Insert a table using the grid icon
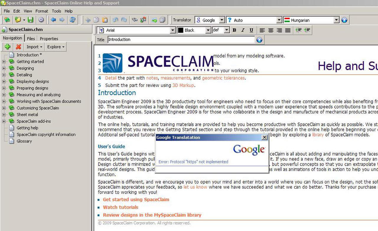This screenshot has width=378, height=231. (162, 20)
